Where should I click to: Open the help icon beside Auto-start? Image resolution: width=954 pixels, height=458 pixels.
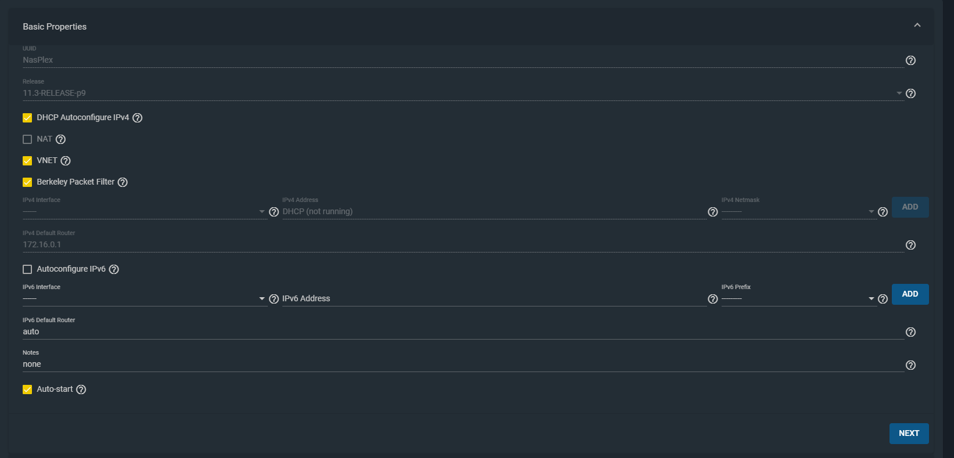tap(81, 390)
